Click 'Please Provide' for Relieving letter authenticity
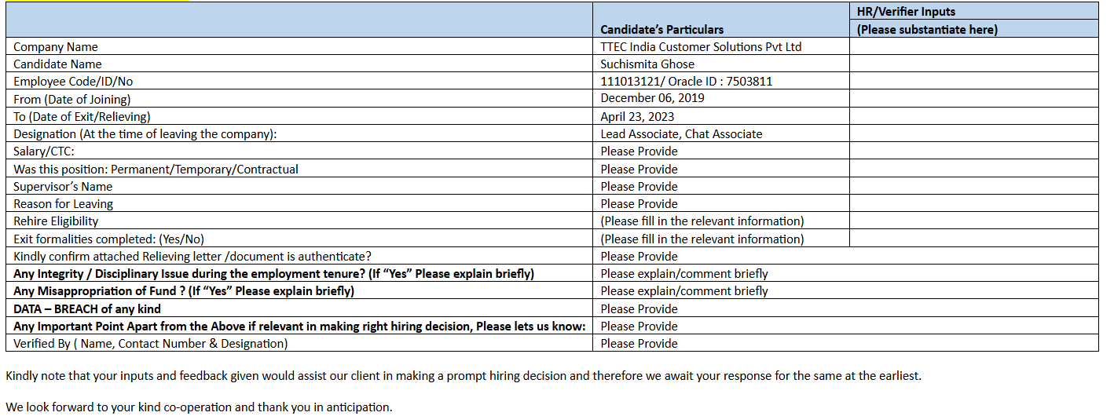1114x416 pixels. 639,257
